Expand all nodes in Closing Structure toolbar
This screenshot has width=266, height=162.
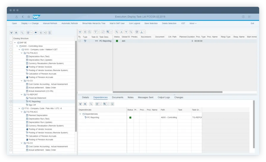tap(11, 33)
